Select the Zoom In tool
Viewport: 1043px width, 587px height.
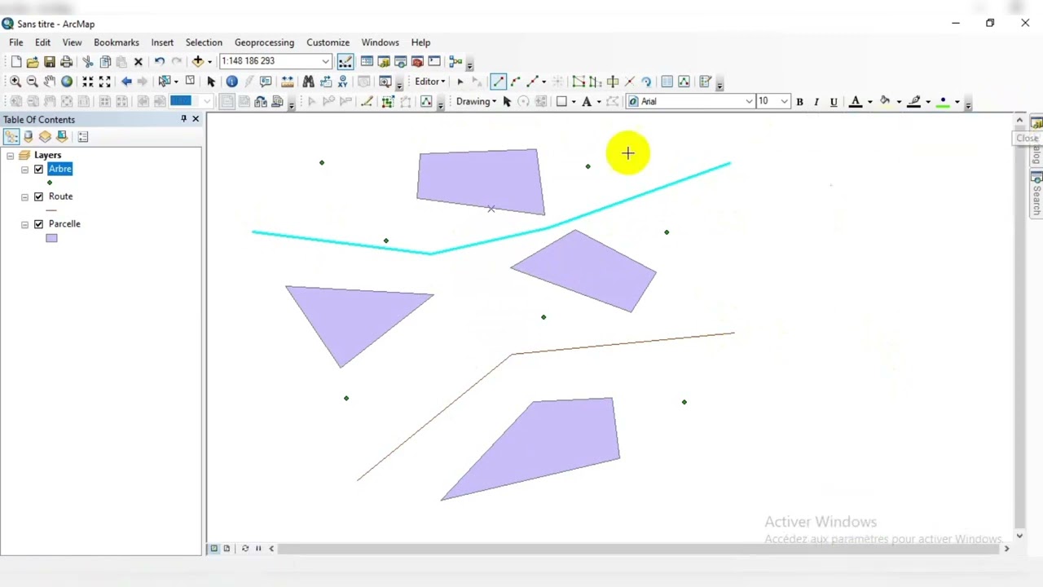tap(15, 82)
